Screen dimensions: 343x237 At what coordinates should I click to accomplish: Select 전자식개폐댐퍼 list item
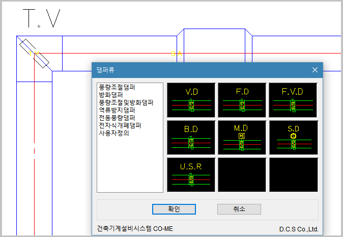point(120,125)
